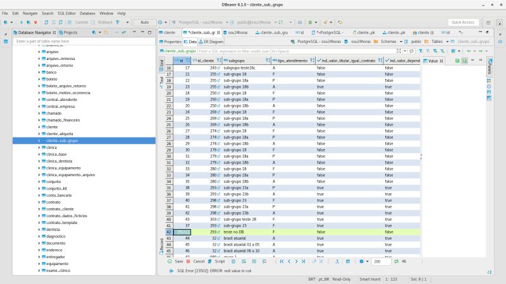
Task: Toggle the Record view mode
Action: click(x=161, y=246)
